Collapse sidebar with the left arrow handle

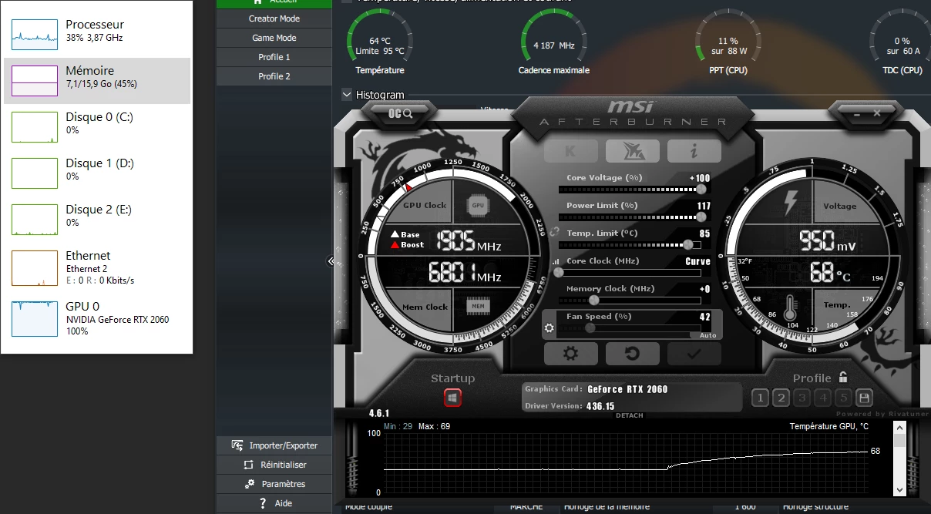coord(331,261)
